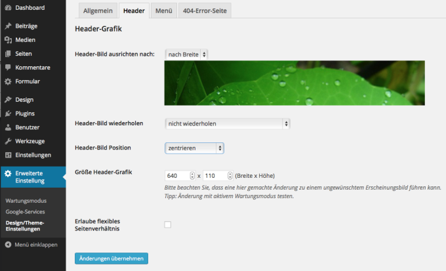Open Werkzeuge menu item

(30, 141)
